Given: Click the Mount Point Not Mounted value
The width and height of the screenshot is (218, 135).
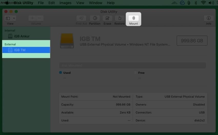Looking at the screenshot, I should tap(122, 97).
